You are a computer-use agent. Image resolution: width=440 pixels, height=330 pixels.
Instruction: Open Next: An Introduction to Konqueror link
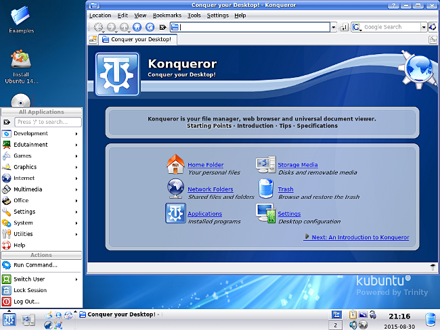click(360, 237)
